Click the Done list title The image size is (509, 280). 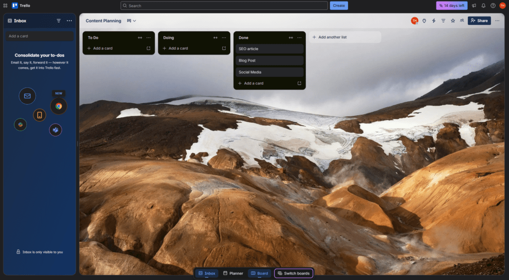click(244, 38)
